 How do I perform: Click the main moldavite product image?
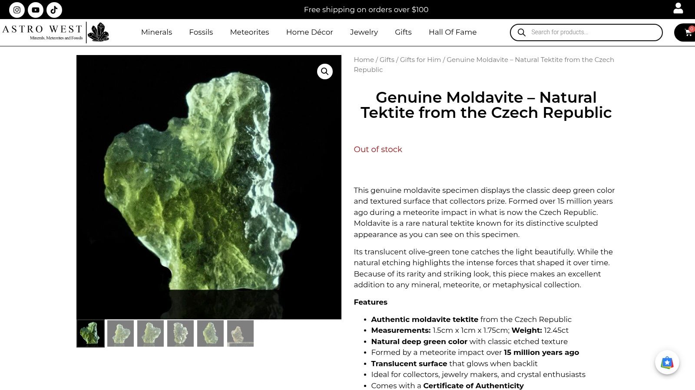(x=209, y=187)
